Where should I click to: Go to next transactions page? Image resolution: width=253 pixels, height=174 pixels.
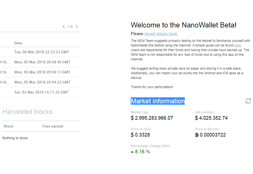click(x=77, y=27)
